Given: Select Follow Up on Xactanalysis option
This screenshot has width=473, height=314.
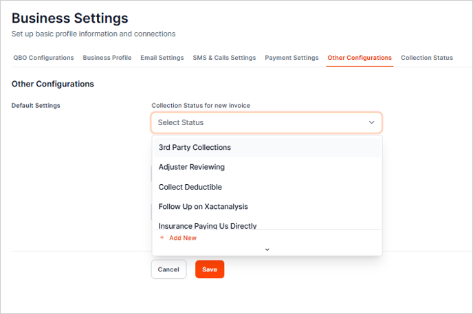Looking at the screenshot, I should pos(203,206).
